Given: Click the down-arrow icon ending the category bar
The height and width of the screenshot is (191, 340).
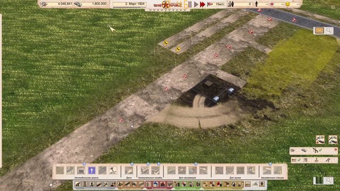Looking at the screenshot, I should [262, 185].
